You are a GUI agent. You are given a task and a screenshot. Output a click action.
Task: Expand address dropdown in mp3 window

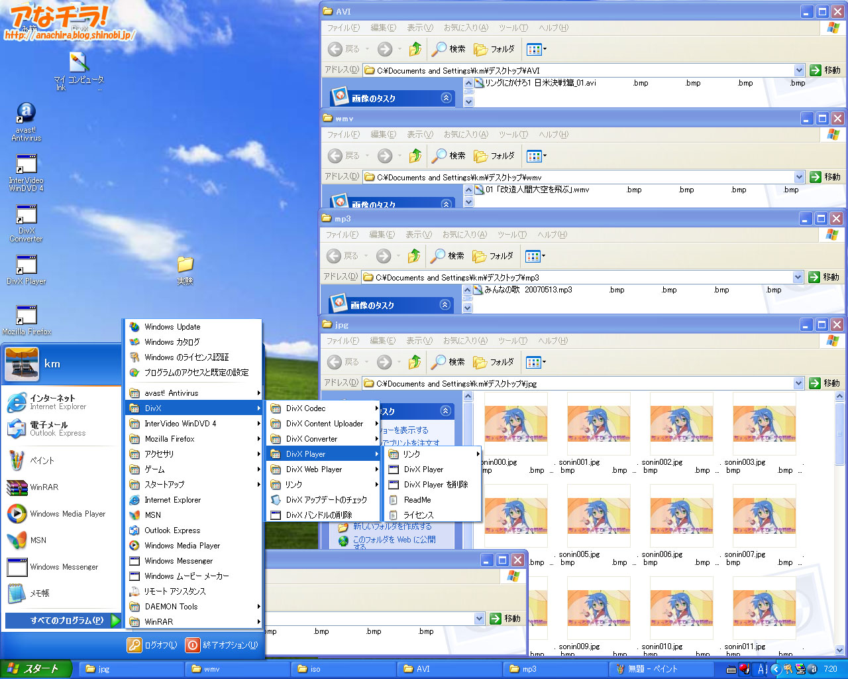(x=798, y=277)
